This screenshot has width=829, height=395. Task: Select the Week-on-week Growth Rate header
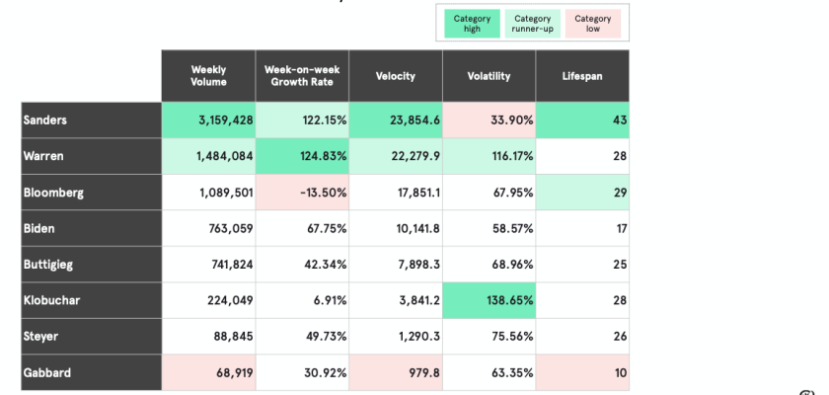point(302,76)
